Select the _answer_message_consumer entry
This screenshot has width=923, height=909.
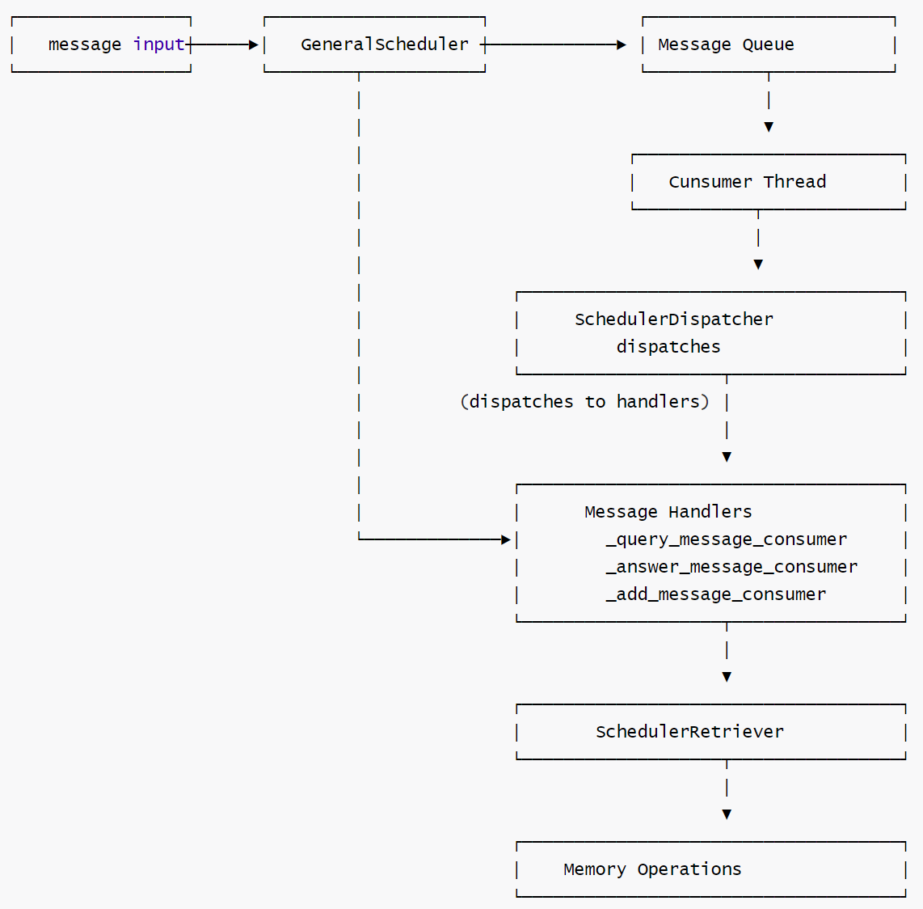click(732, 566)
